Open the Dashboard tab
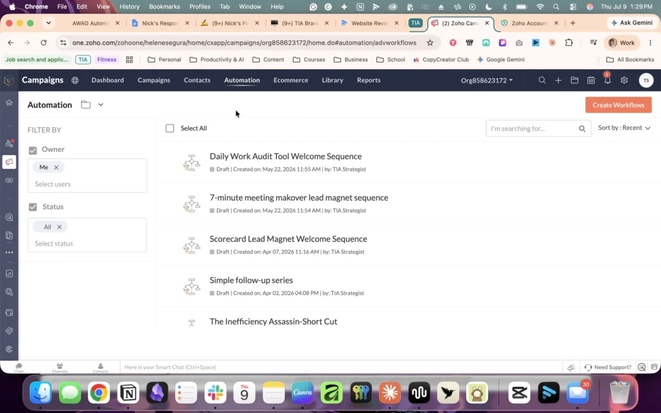Image resolution: width=661 pixels, height=413 pixels. click(108, 80)
